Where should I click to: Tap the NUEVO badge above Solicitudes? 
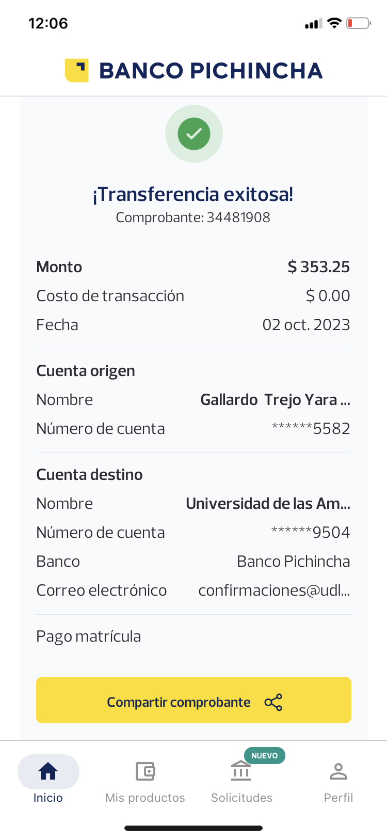click(x=264, y=755)
